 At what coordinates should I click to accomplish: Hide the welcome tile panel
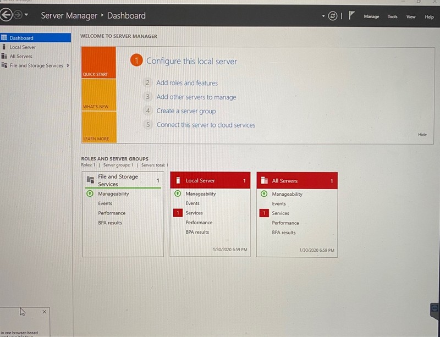(x=422, y=135)
